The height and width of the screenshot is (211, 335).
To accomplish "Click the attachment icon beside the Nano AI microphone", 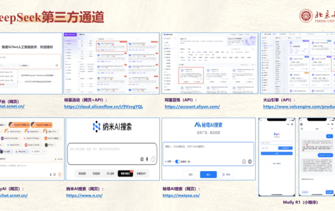I will click(x=142, y=159).
